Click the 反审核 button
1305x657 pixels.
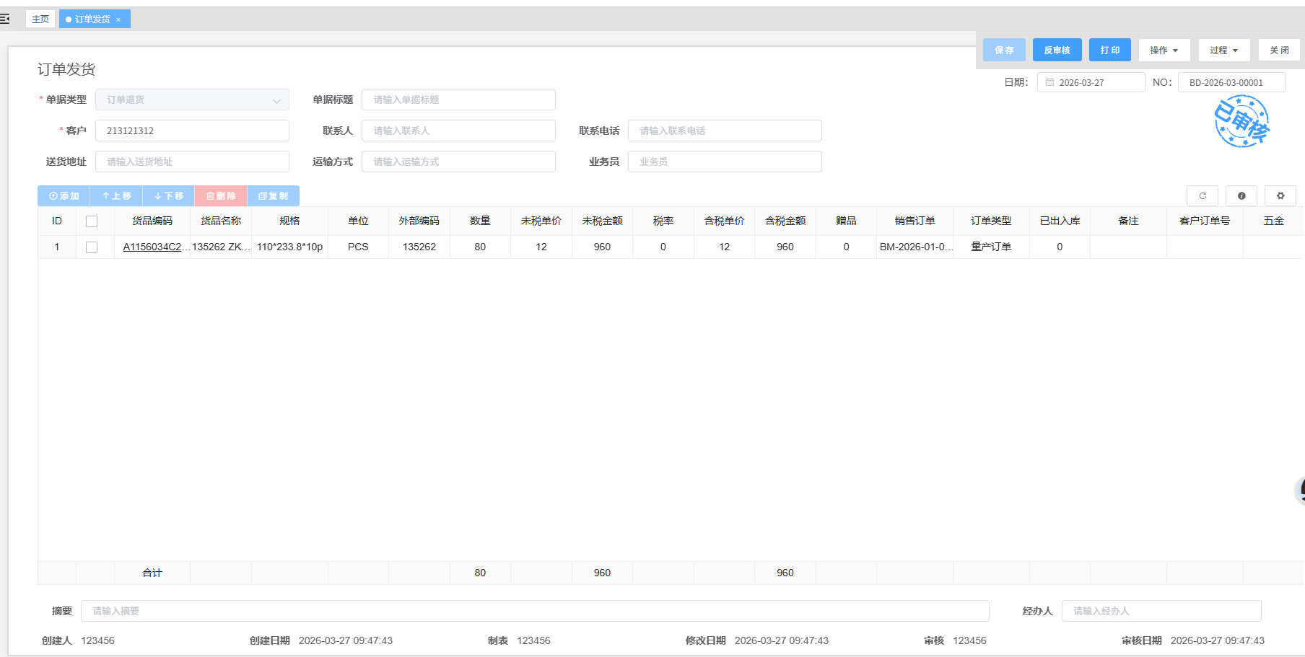pos(1057,50)
